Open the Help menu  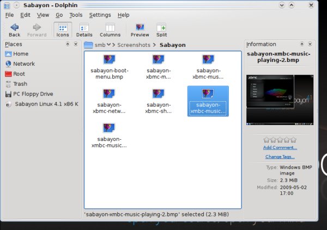(x=124, y=15)
